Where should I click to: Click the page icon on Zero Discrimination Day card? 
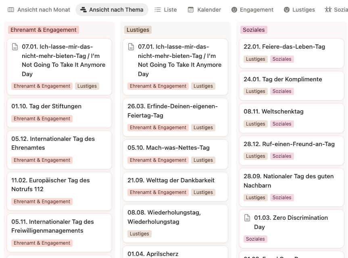pyautogui.click(x=247, y=218)
